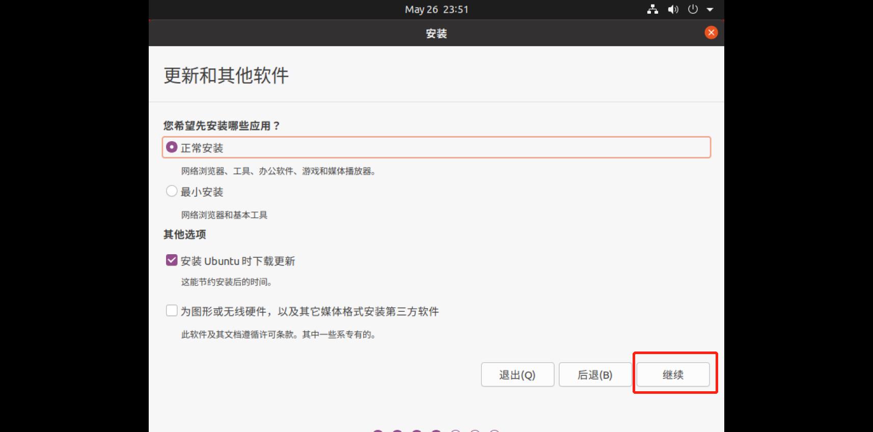This screenshot has width=873, height=432.
Task: Click the 更新和其他软件 heading
Action: (226, 75)
